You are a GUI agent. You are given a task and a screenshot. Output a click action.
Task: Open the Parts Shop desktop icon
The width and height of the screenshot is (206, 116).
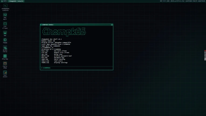(5, 65)
